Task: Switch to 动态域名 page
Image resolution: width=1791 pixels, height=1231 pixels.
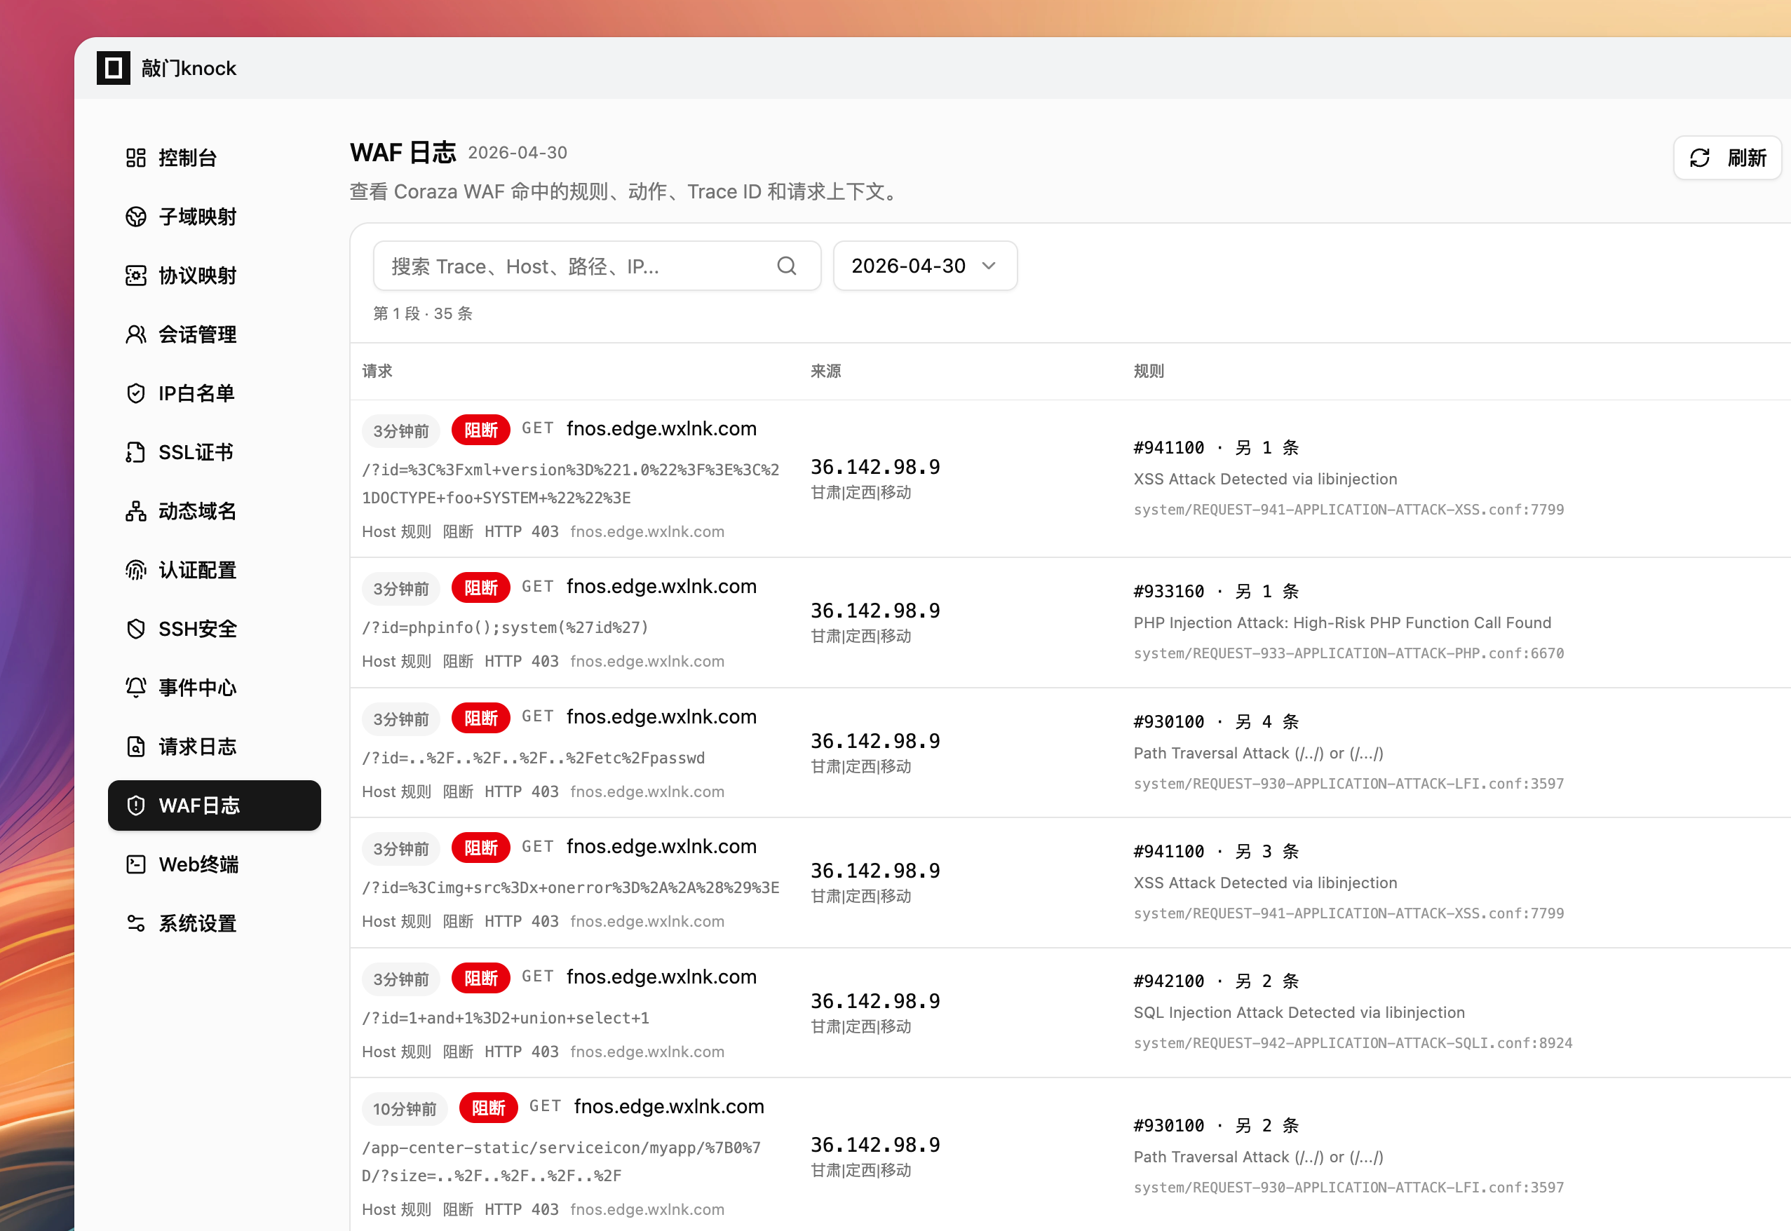Action: (215, 511)
